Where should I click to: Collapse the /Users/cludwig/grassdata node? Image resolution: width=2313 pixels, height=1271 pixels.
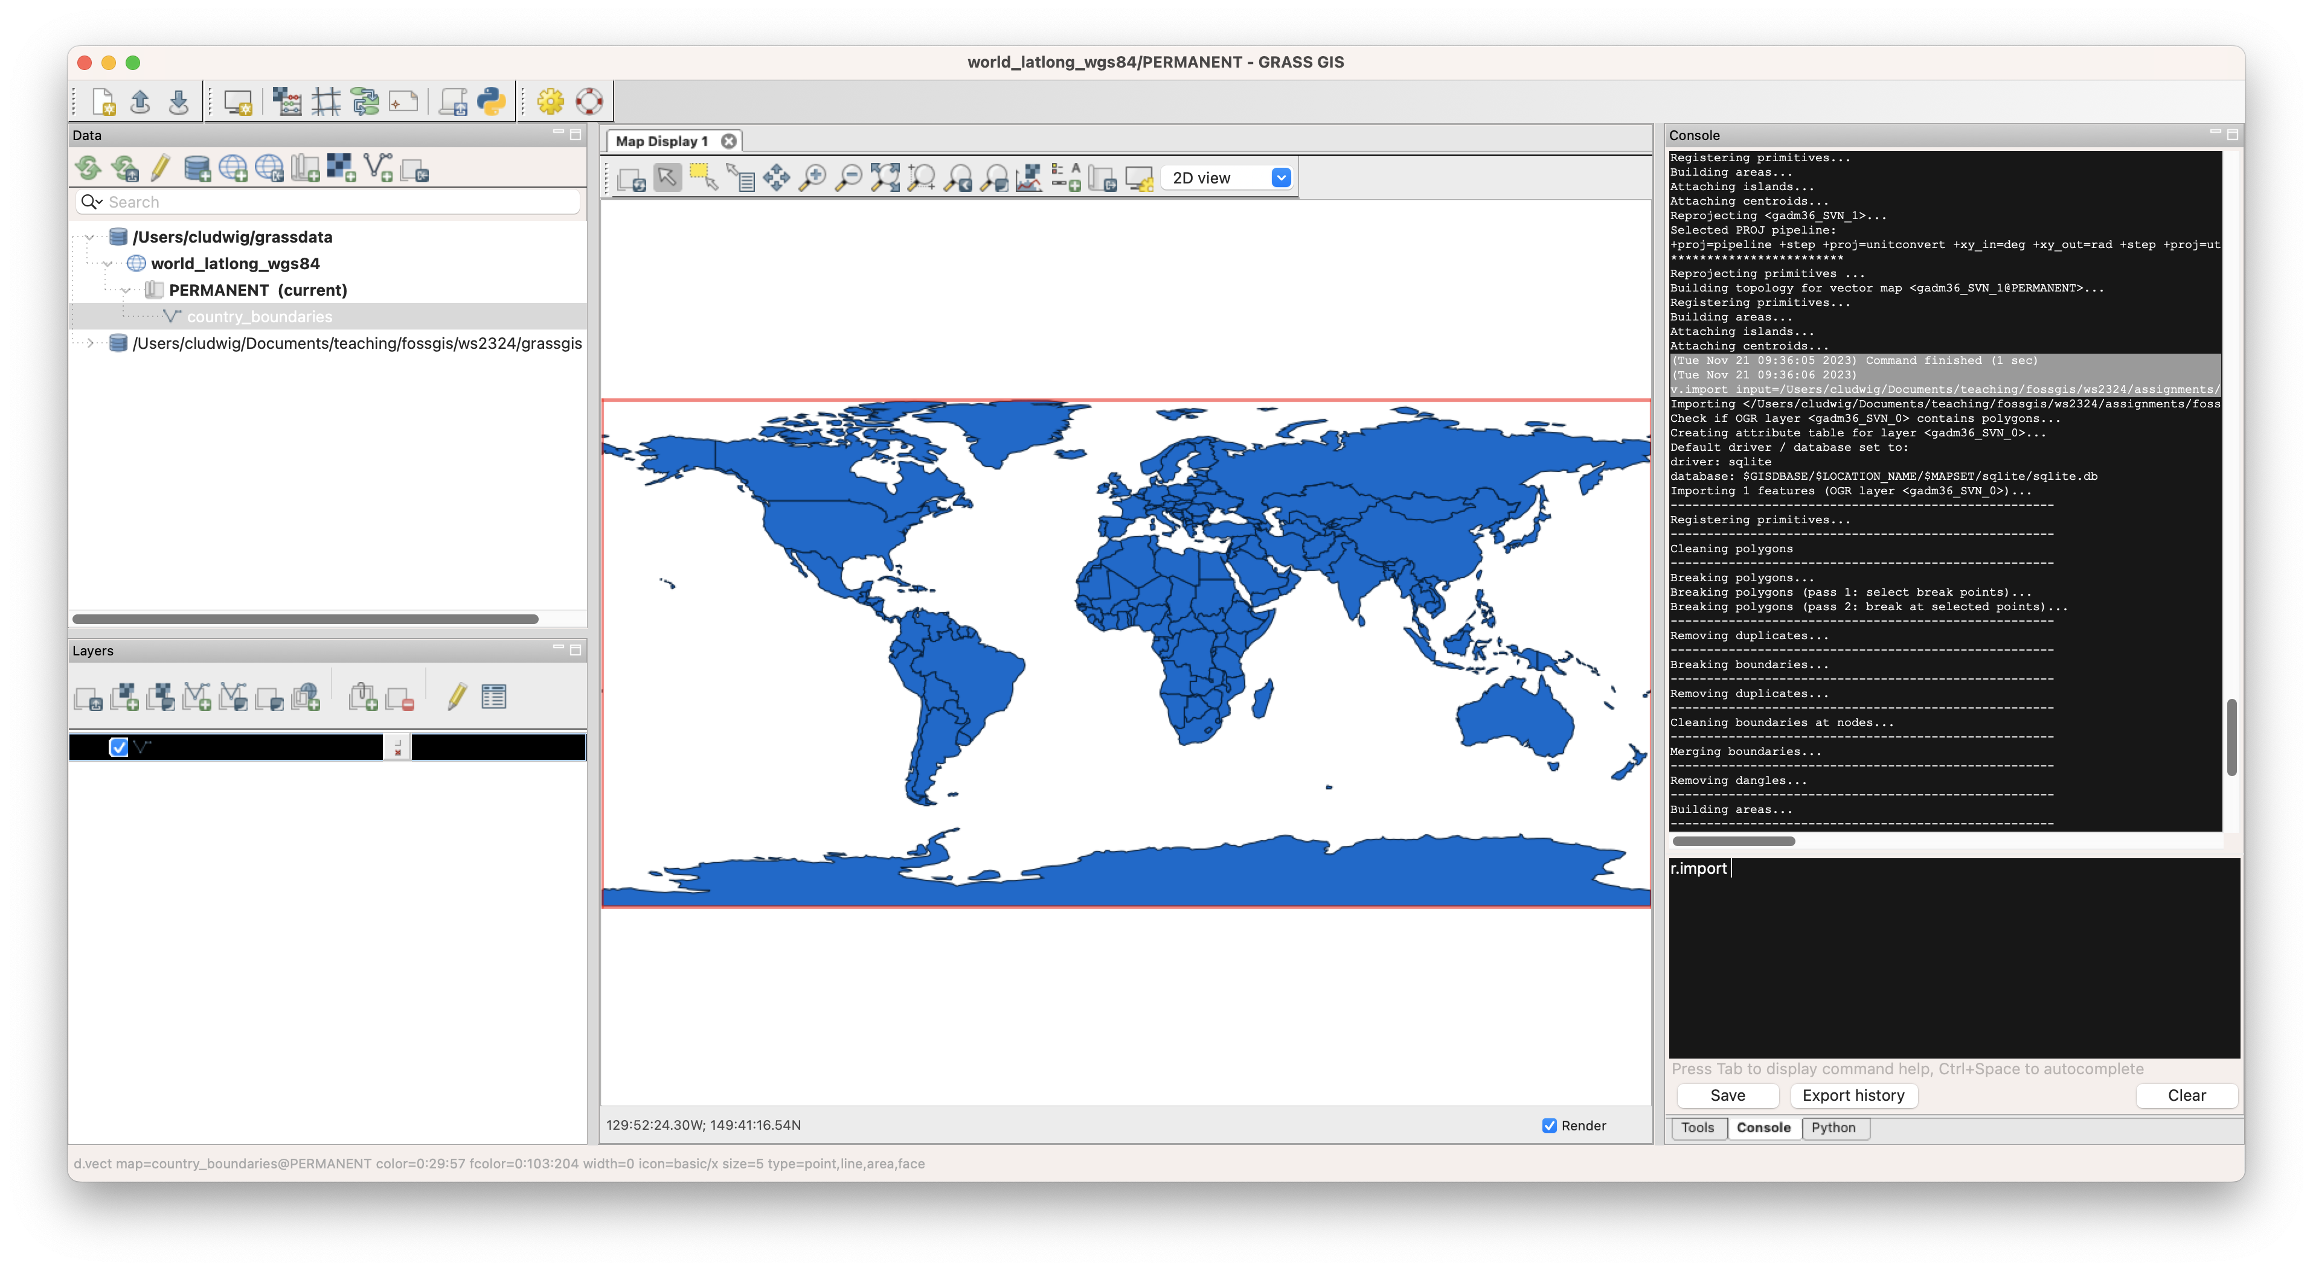tap(90, 237)
